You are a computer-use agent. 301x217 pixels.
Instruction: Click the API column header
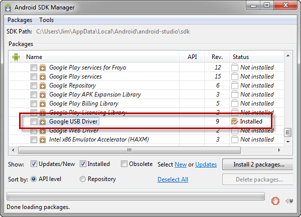[192, 57]
